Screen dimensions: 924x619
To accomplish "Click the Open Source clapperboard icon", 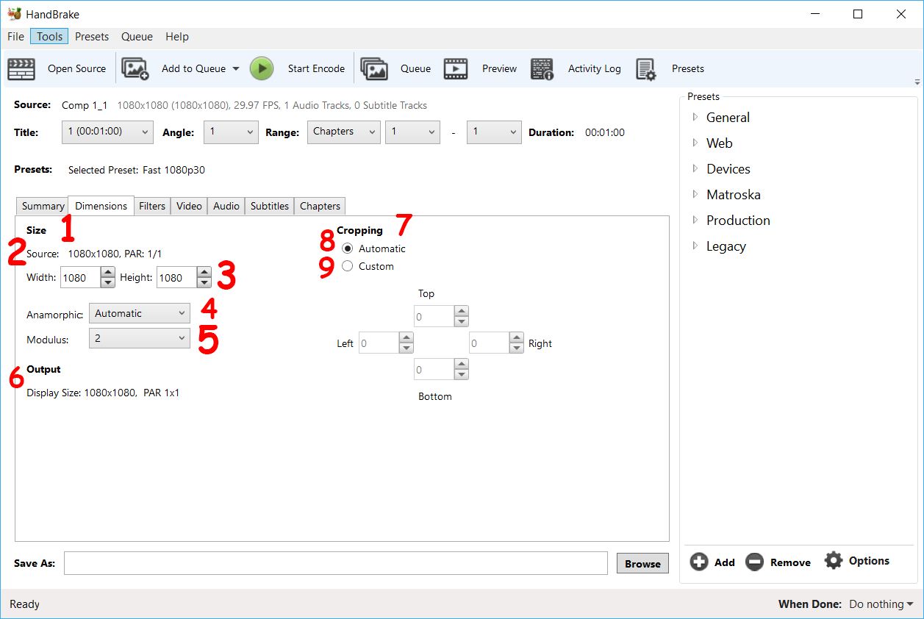I will click(x=21, y=69).
